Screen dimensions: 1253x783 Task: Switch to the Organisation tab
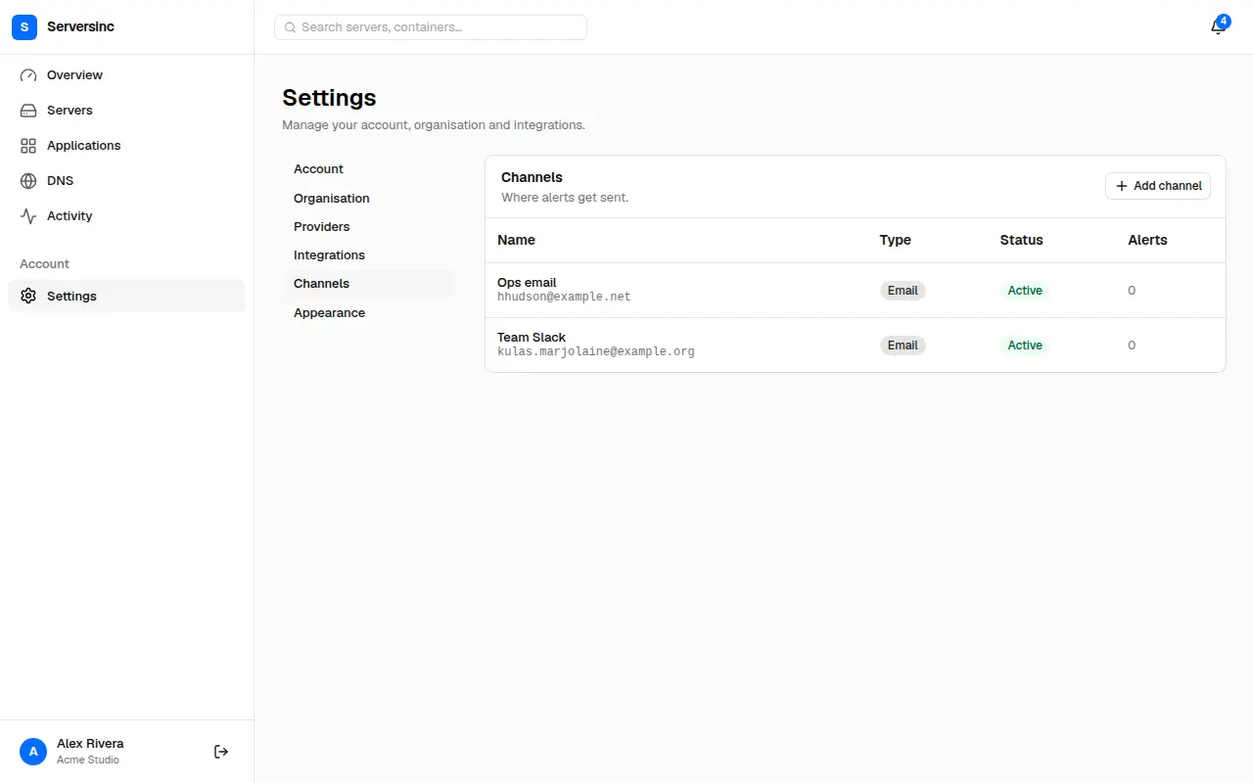(368, 199)
